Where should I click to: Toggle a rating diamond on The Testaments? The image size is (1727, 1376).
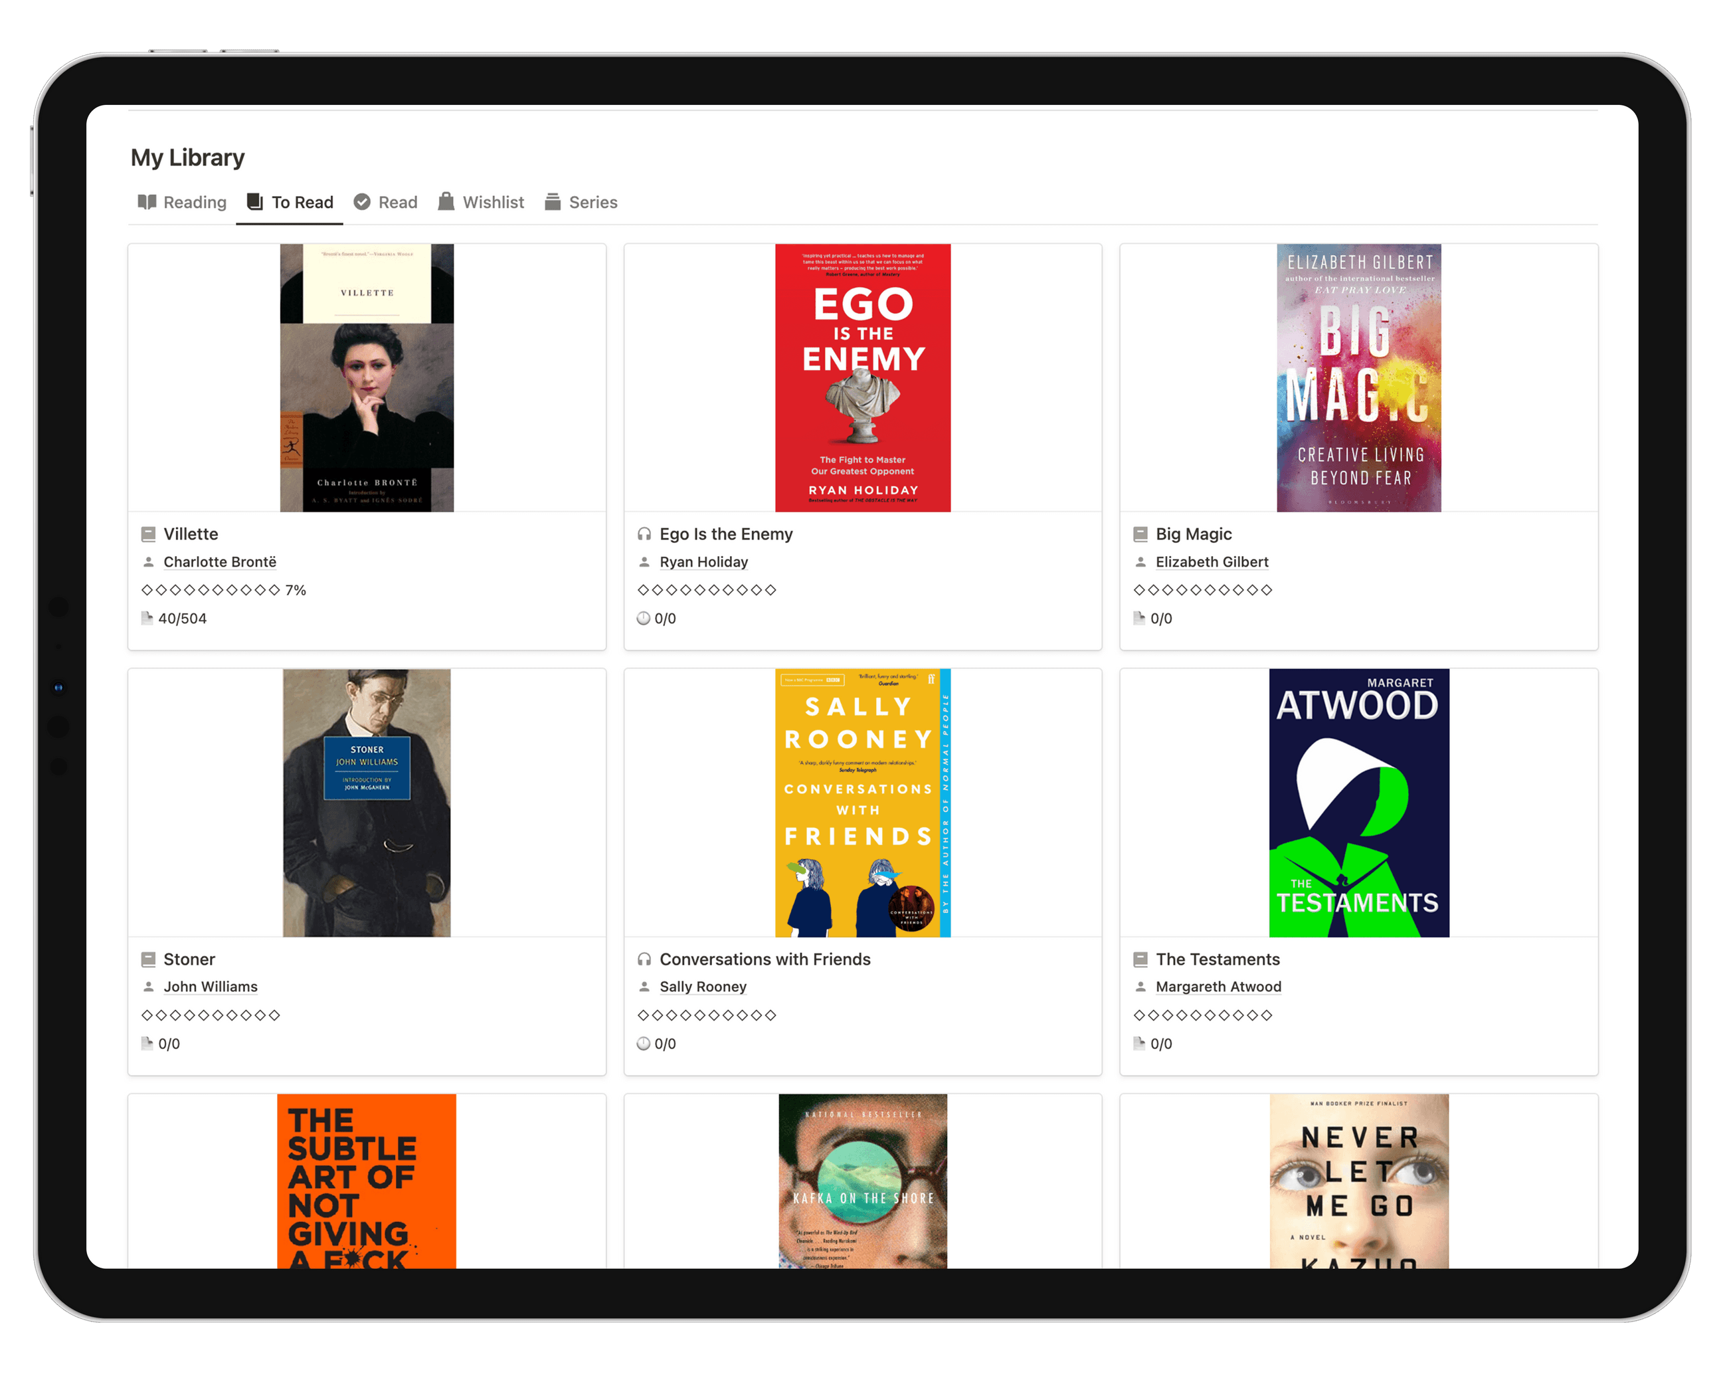(x=1140, y=1015)
